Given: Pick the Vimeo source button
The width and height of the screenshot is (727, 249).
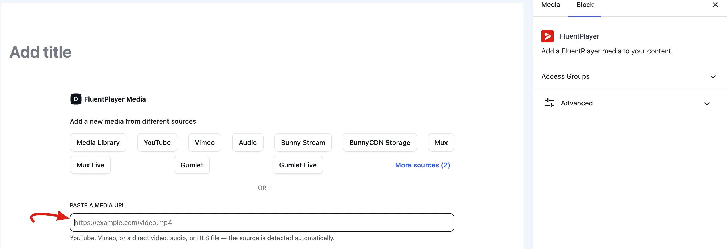Looking at the screenshot, I should point(205,143).
